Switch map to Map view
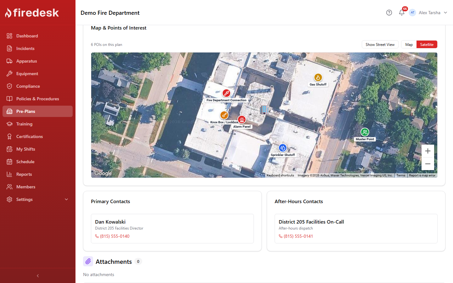453x283 pixels. coord(409,44)
